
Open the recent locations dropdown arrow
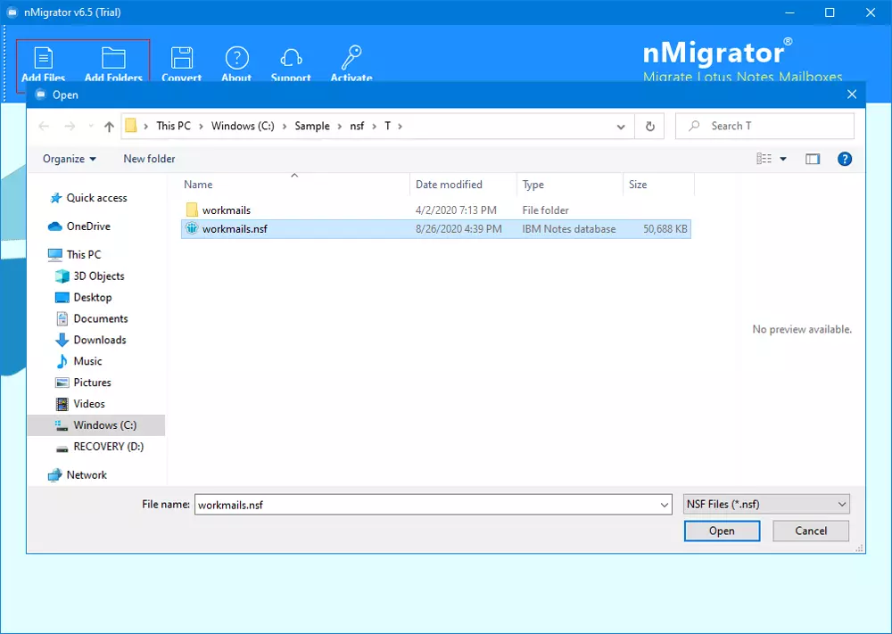point(90,127)
